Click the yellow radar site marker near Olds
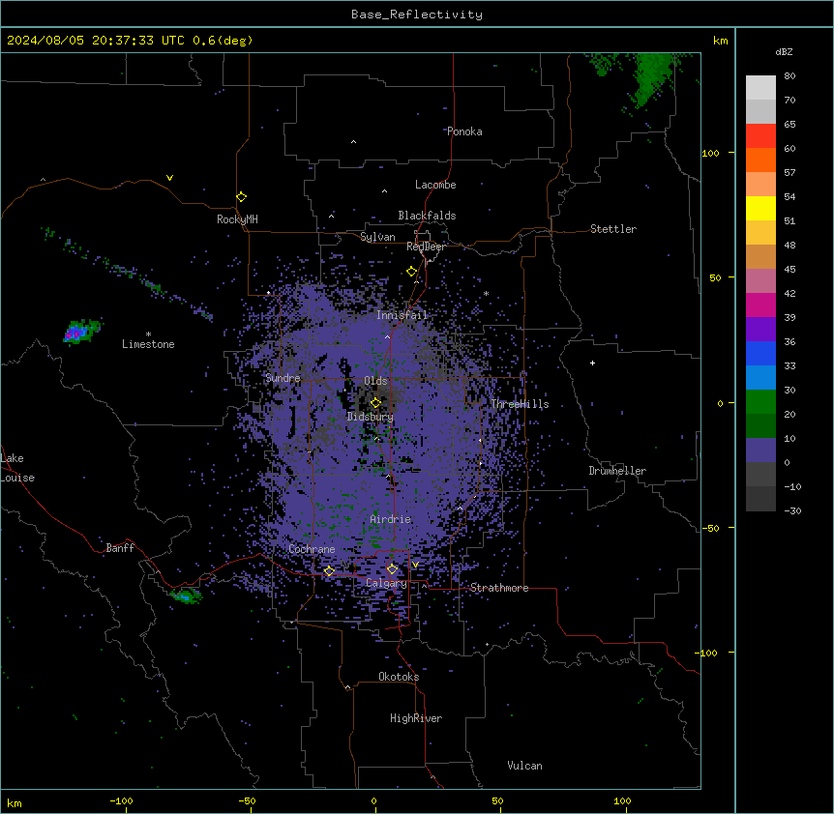 tap(375, 403)
